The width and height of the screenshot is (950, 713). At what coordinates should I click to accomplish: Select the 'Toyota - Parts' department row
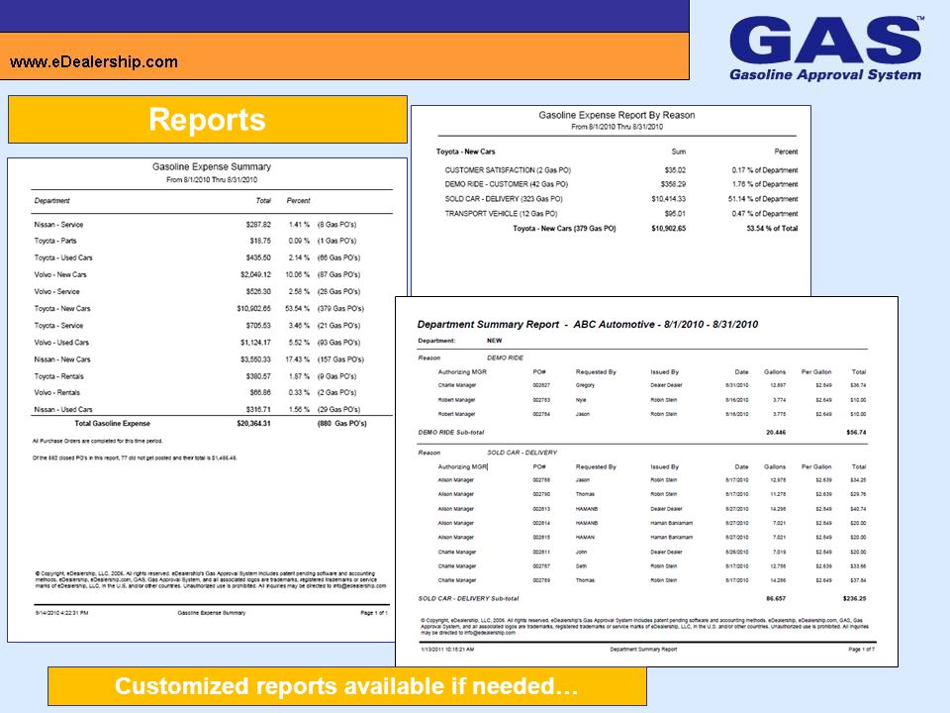196,241
